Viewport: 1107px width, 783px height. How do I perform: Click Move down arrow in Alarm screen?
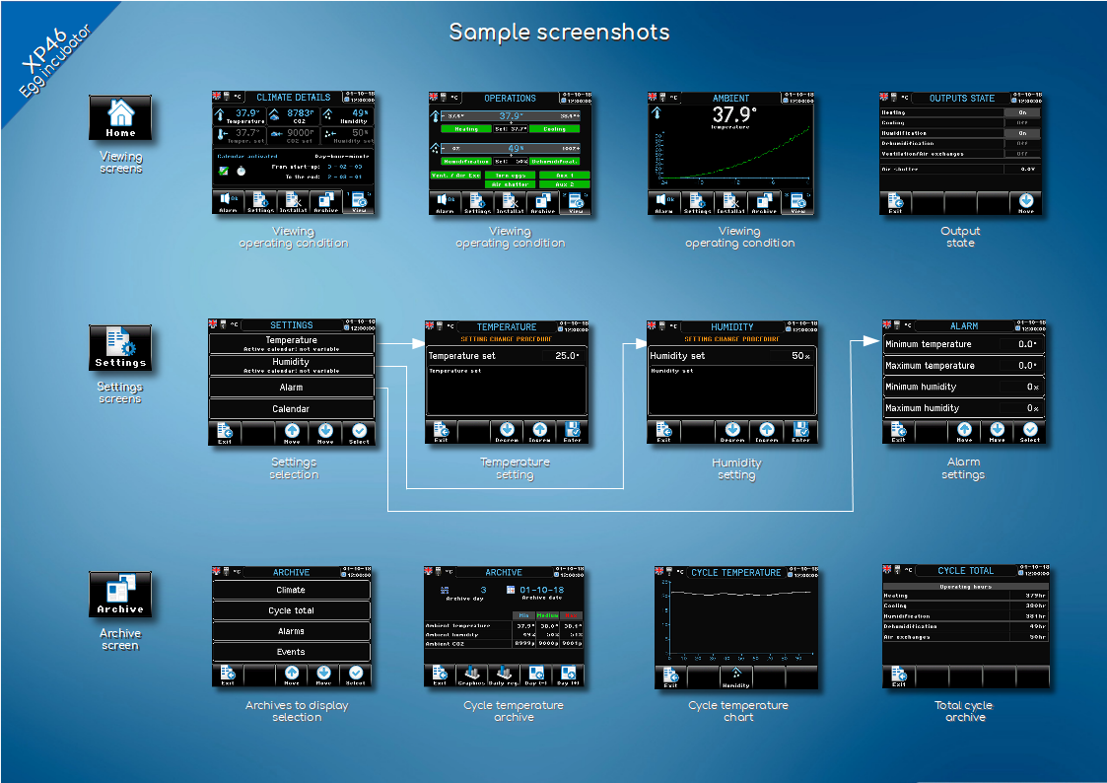[x=997, y=431]
